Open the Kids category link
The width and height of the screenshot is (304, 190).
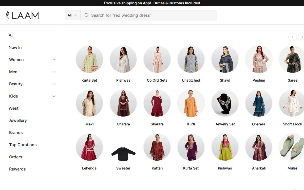[x=13, y=96]
